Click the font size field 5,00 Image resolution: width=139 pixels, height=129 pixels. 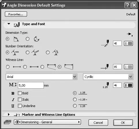31,85
